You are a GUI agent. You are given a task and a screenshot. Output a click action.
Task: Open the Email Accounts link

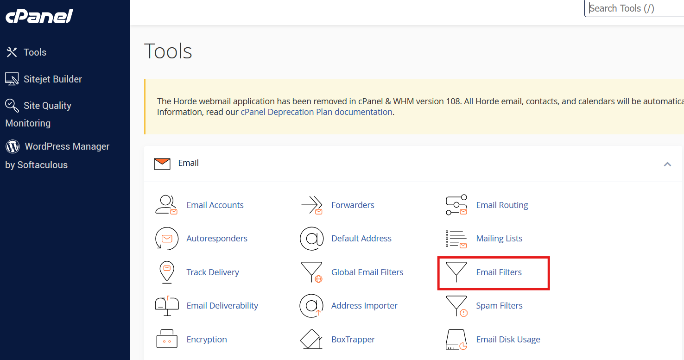215,205
